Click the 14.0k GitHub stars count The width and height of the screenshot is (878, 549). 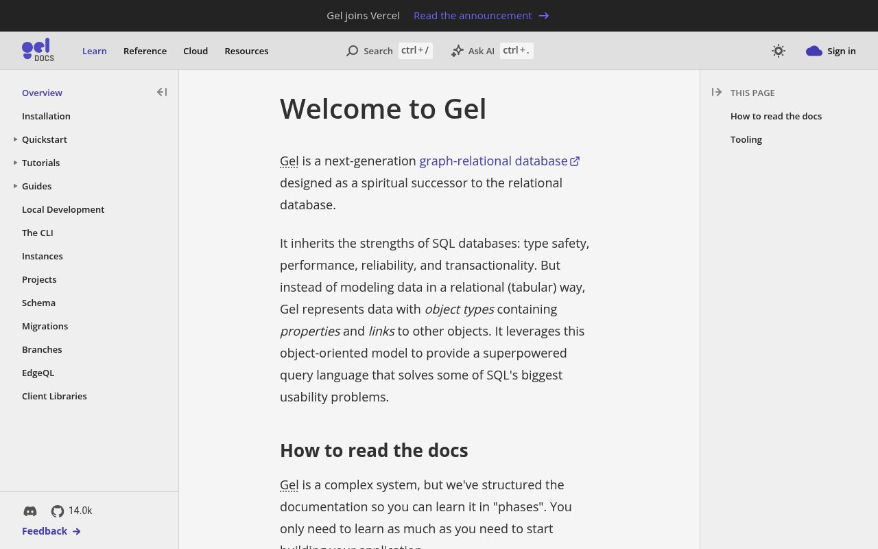(x=80, y=511)
